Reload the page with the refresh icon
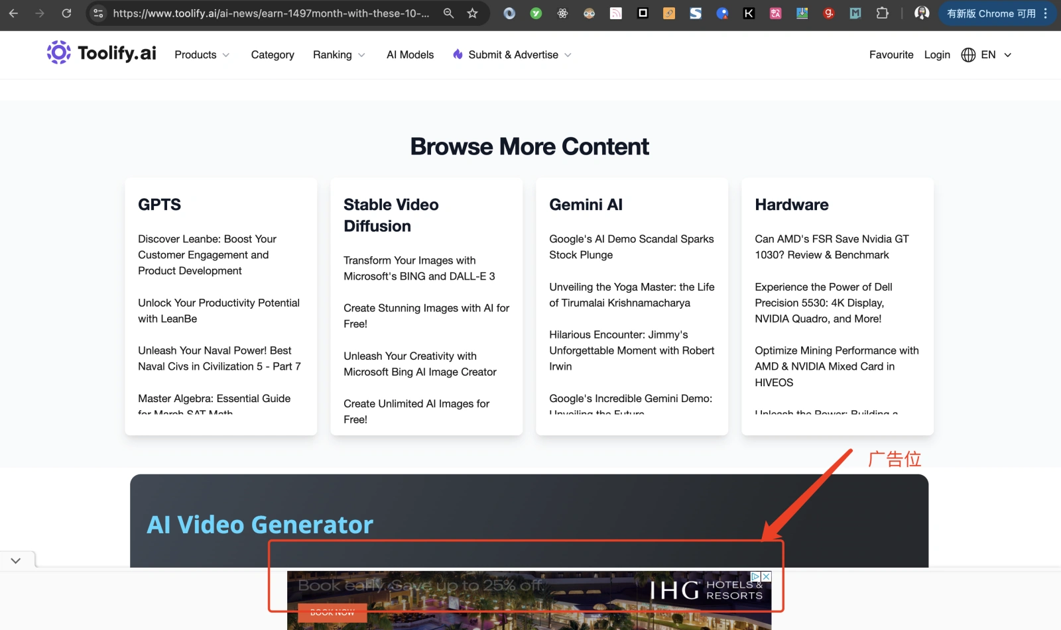Screen dimensions: 1061x630 [x=66, y=13]
